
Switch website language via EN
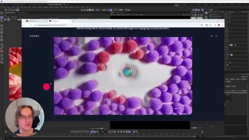click(212, 36)
